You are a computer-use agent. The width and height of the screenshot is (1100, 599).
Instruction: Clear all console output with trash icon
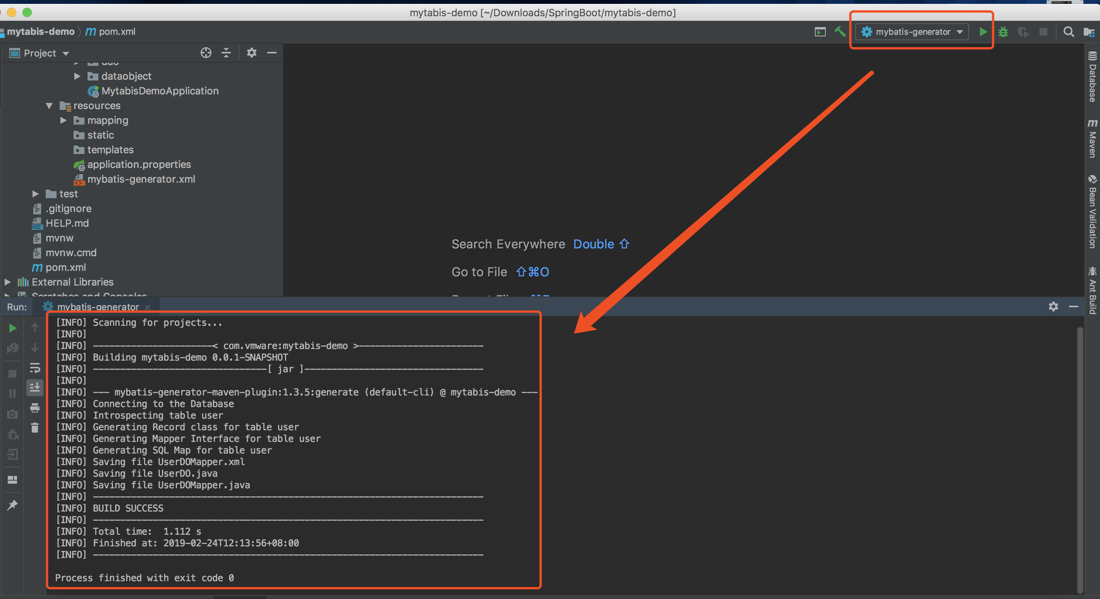pos(34,428)
